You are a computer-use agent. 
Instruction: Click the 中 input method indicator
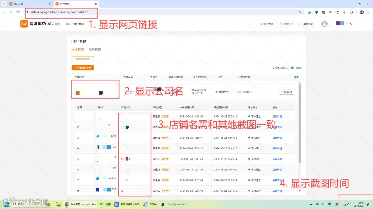pos(330,204)
